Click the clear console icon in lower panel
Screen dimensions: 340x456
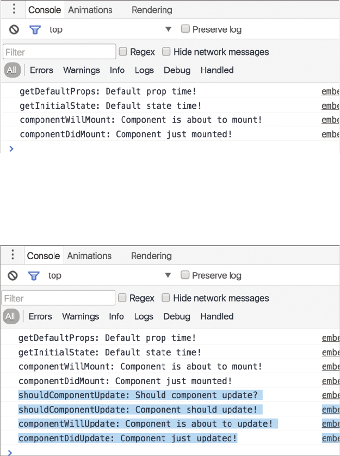pos(13,276)
